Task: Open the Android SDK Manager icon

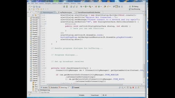Action: pos(64,7)
